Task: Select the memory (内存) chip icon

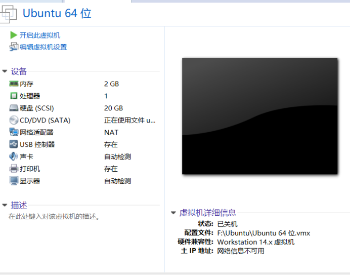Action: (x=14, y=84)
